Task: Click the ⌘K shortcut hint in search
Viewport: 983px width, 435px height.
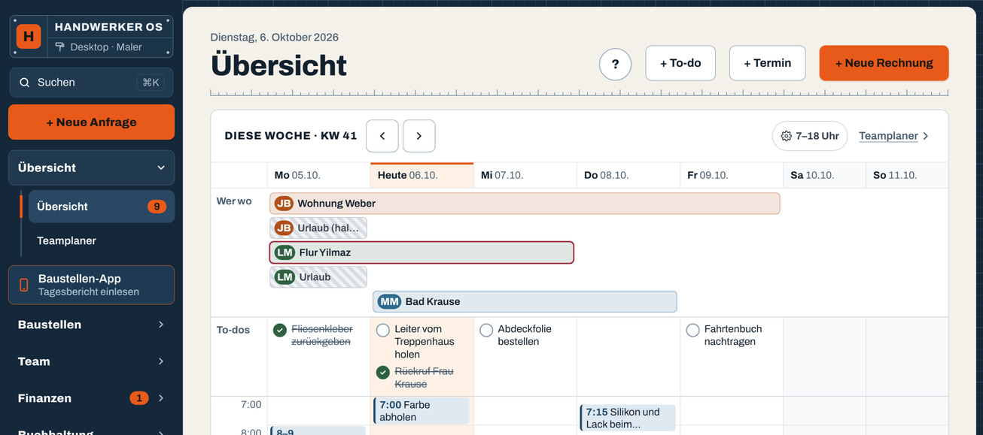Action: click(151, 83)
